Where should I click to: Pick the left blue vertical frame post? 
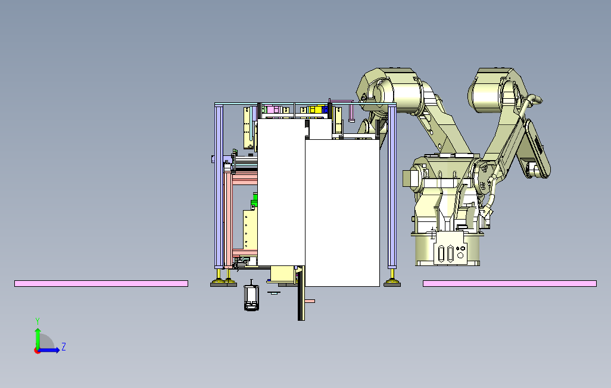[x=219, y=186]
